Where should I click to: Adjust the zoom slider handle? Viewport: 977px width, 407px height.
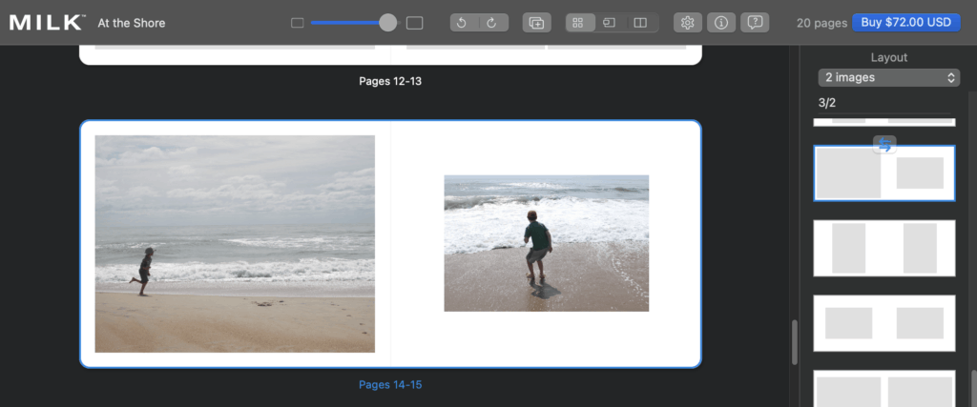coord(387,23)
